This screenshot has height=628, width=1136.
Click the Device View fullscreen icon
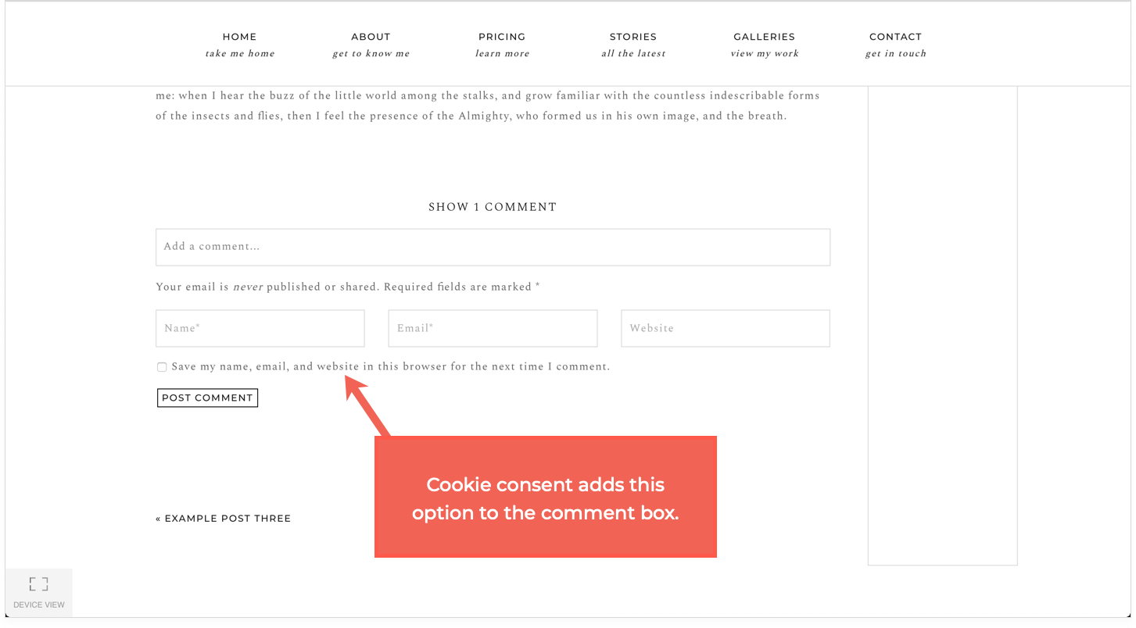[39, 583]
